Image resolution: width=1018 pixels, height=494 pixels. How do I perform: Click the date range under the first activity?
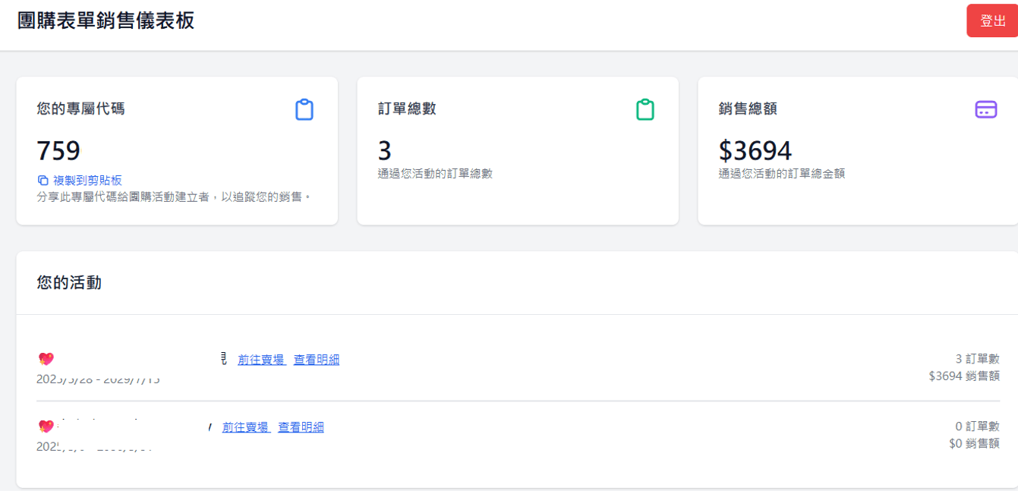click(x=98, y=379)
